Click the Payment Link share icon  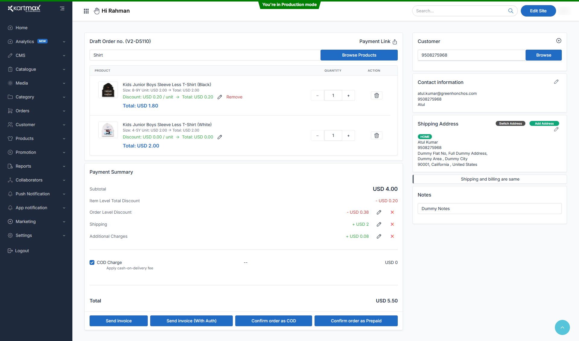(395, 42)
